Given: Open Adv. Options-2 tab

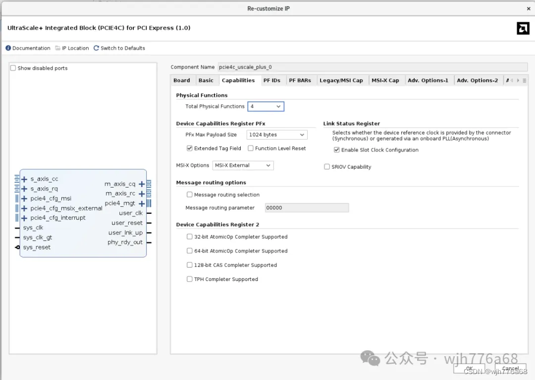Looking at the screenshot, I should pyautogui.click(x=478, y=81).
